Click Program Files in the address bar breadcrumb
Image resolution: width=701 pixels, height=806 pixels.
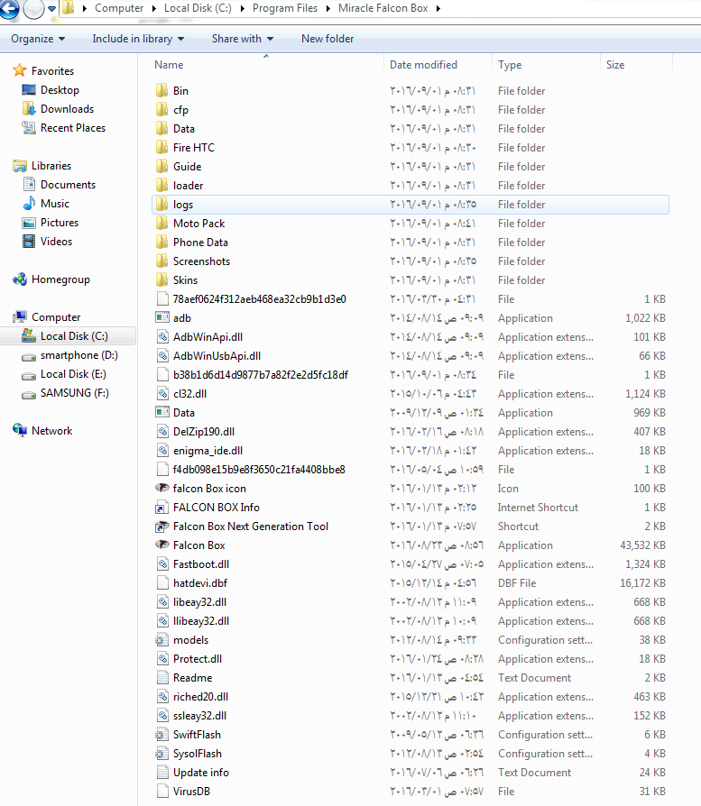[x=285, y=8]
